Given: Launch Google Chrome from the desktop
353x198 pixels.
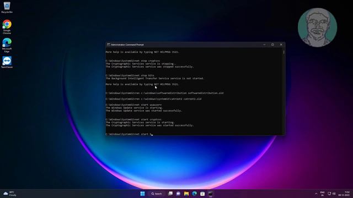Looking at the screenshot, I should tap(7, 27).
